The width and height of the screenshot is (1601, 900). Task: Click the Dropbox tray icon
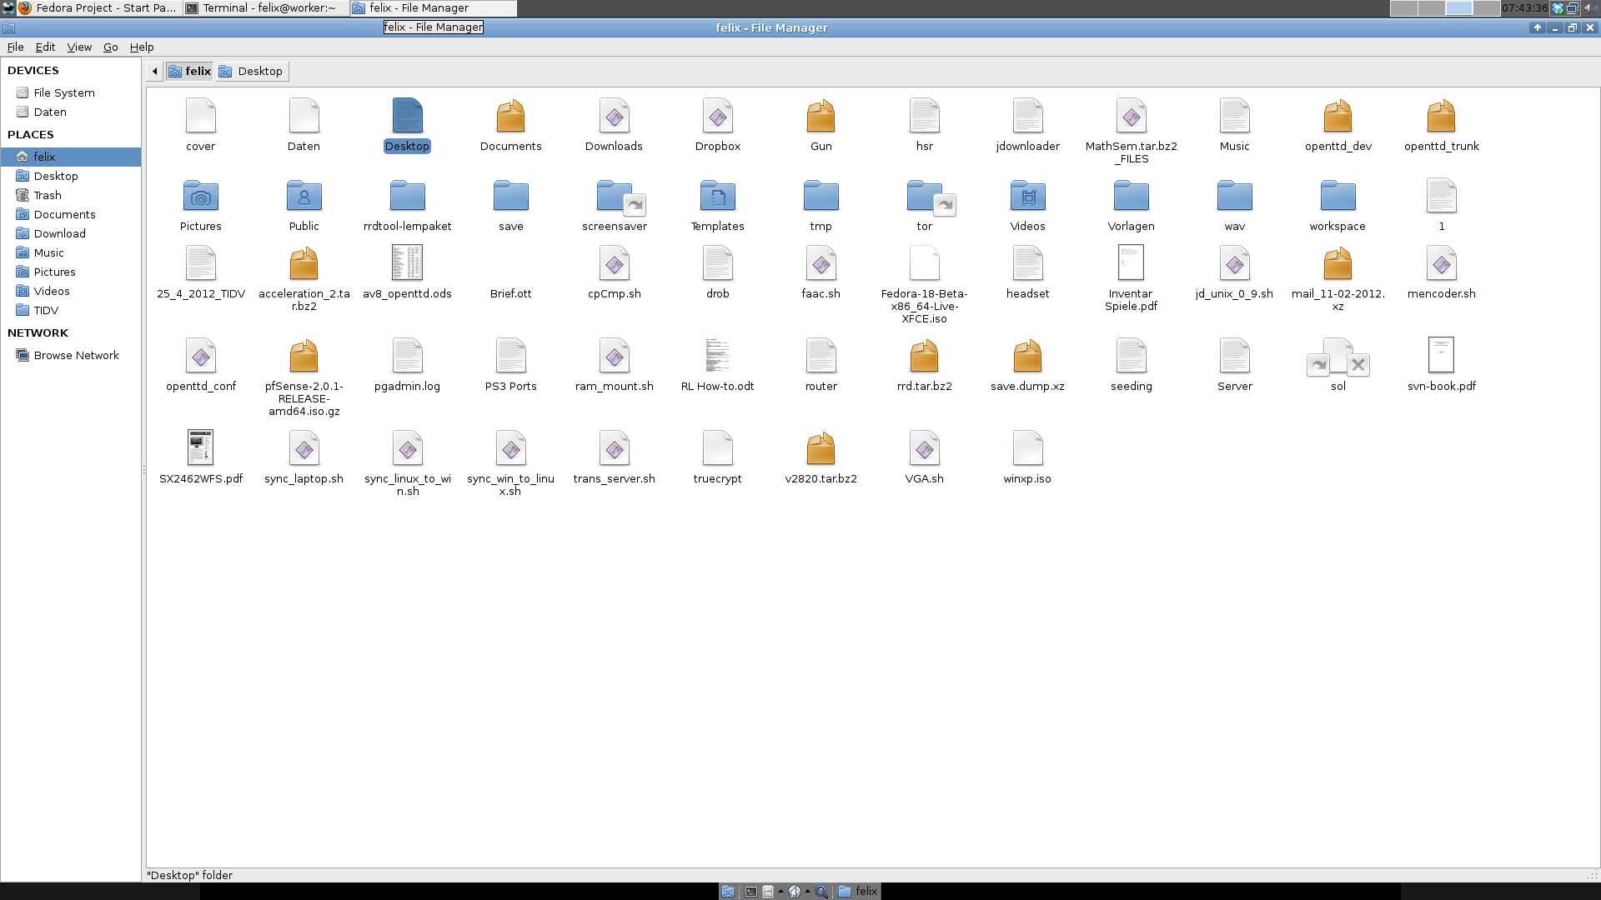(1558, 8)
